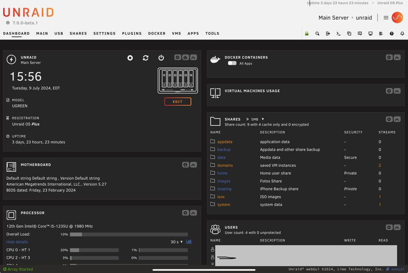Click the CPU 2 3% load bar
Viewport: 408px width, 273px height.
pyautogui.click(x=95, y=258)
